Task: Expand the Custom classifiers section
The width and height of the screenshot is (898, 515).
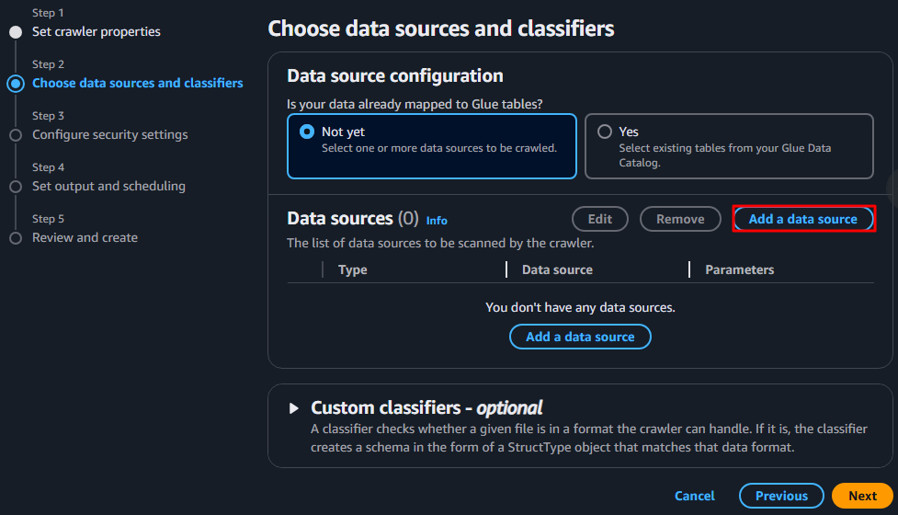Action: (294, 408)
